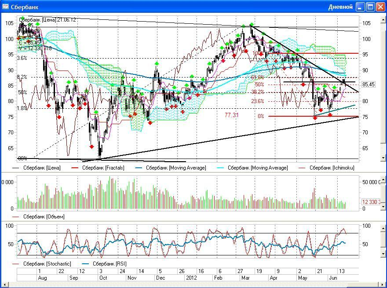
Task: Click the up arrow of the Stochastic/RSI panel scrollbar
Action: coord(383,228)
